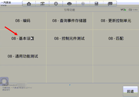Open 08 - 控制元件测试

point(69,38)
